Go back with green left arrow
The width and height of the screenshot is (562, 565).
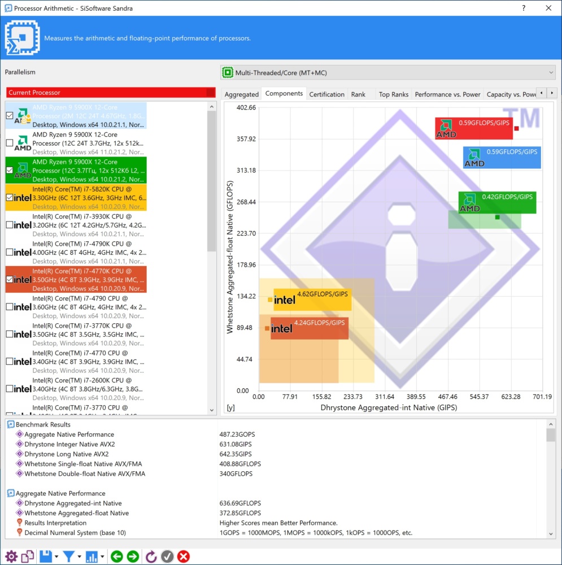tap(117, 557)
